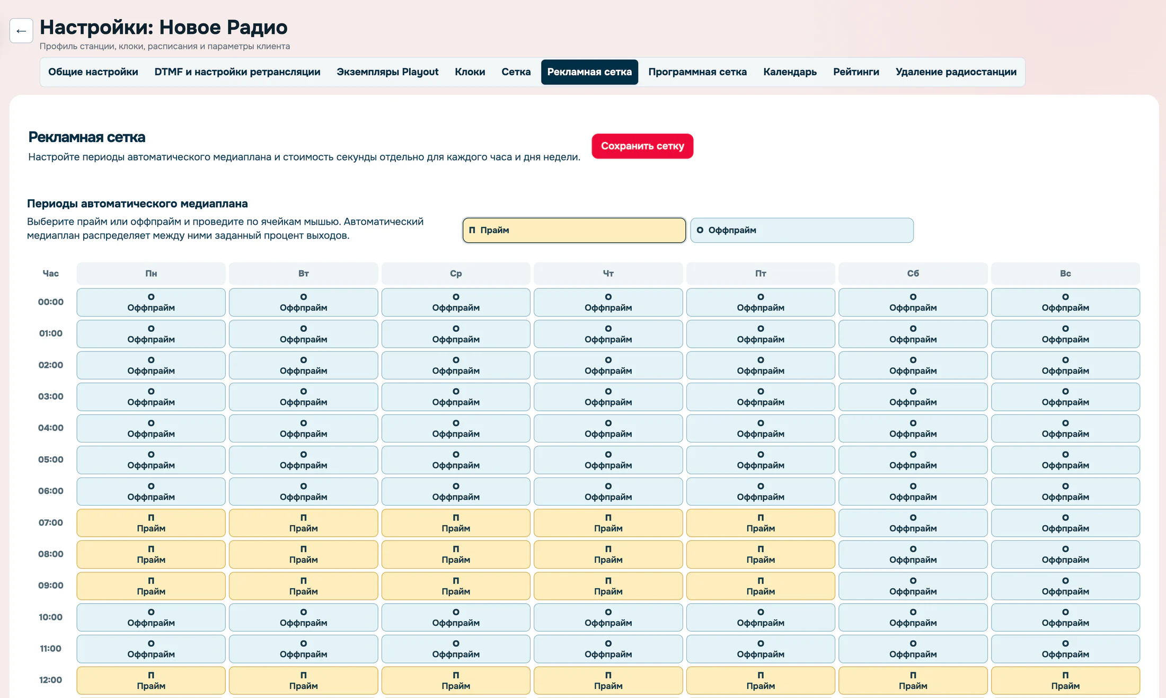This screenshot has height=698, width=1166.
Task: Select the Прайм period brush
Action: (574, 231)
